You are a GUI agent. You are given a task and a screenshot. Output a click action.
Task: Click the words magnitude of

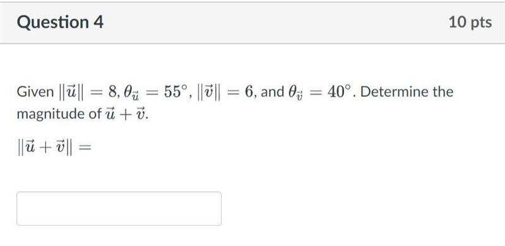point(59,114)
